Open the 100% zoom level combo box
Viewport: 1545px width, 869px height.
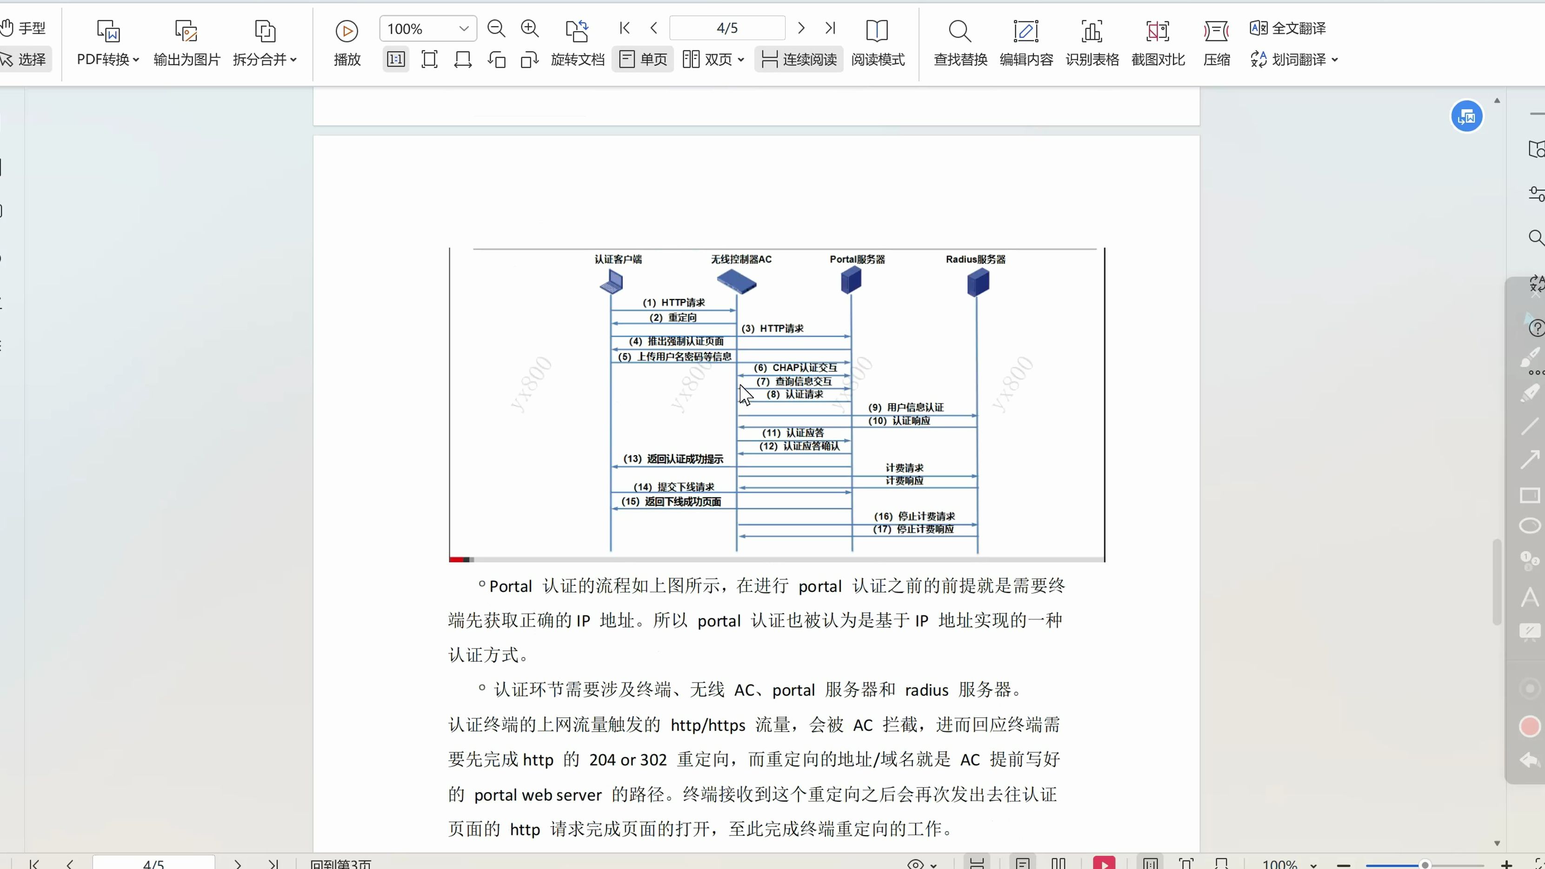coord(427,29)
